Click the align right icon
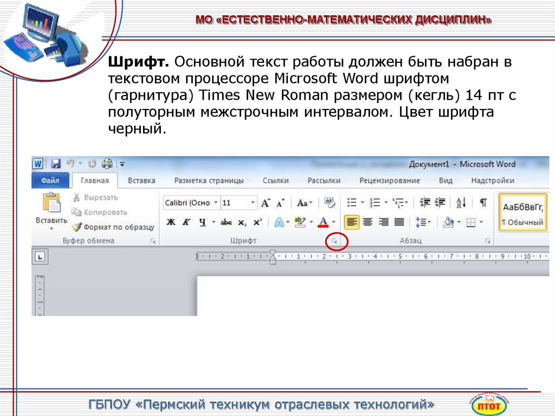The height and width of the screenshot is (416, 555). [384, 222]
